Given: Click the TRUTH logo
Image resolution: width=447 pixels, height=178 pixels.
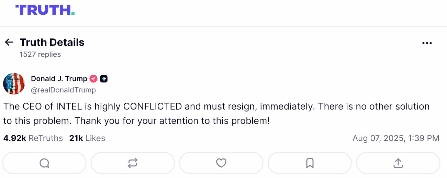Looking at the screenshot, I should click(45, 10).
